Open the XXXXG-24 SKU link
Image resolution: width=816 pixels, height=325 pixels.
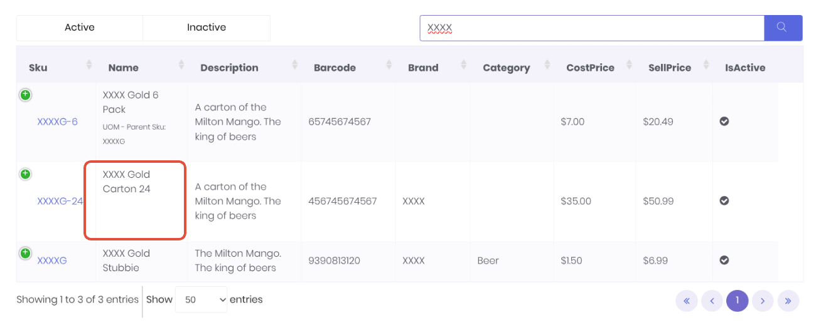(x=60, y=201)
